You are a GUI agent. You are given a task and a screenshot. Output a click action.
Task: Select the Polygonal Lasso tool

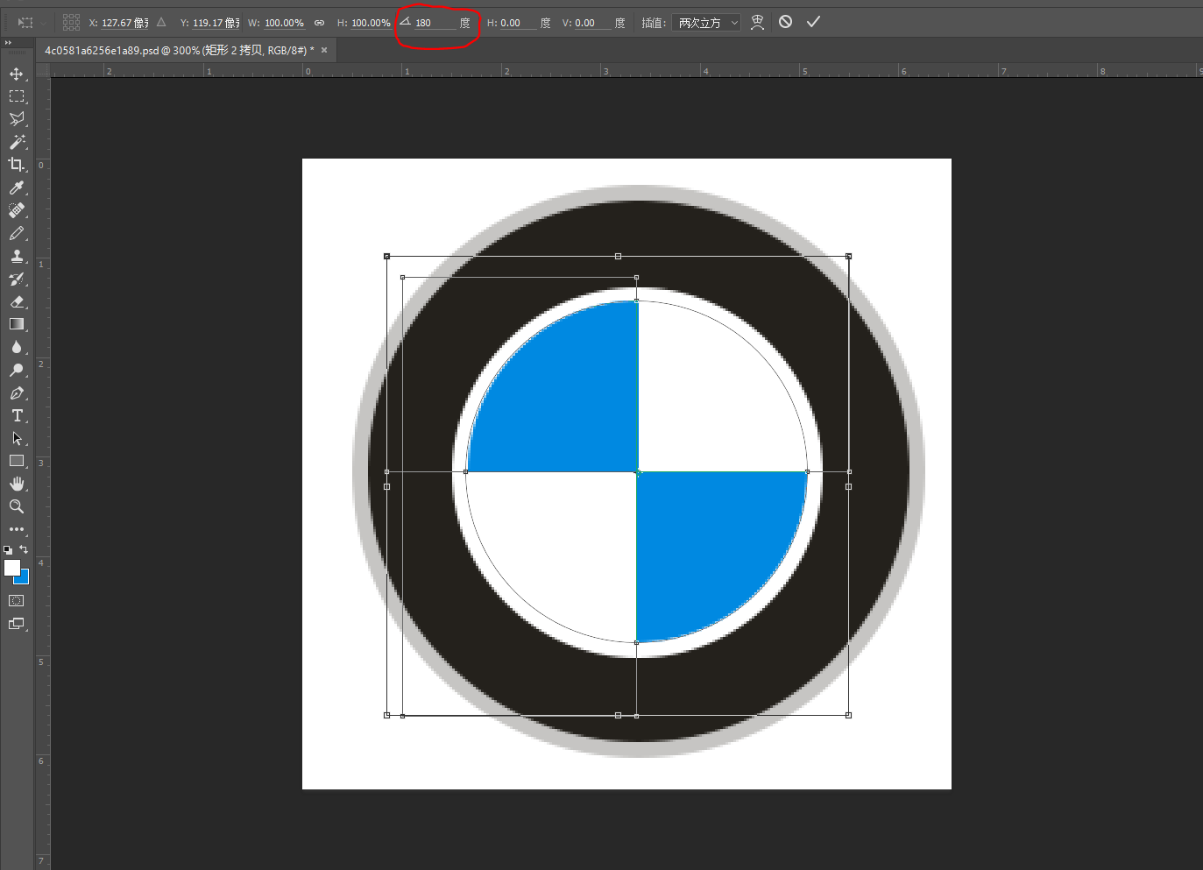pos(17,119)
